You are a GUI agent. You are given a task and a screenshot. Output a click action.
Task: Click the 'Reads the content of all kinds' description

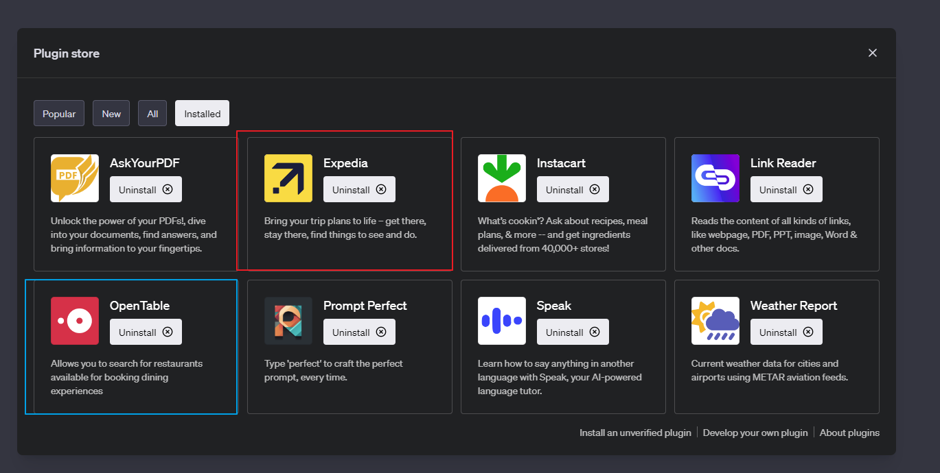(775, 234)
